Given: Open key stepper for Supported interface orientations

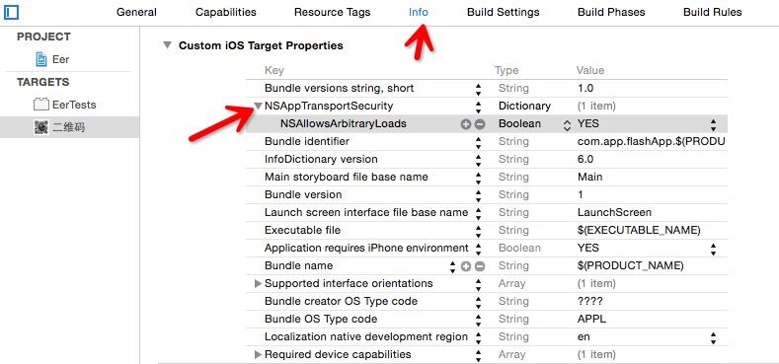Looking at the screenshot, I should (478, 284).
